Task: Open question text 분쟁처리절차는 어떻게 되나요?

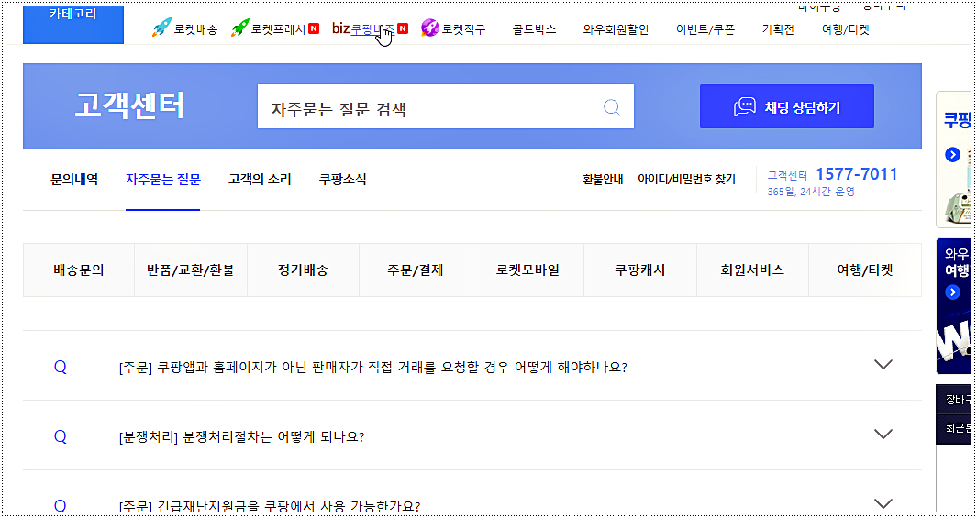Action: pos(241,437)
